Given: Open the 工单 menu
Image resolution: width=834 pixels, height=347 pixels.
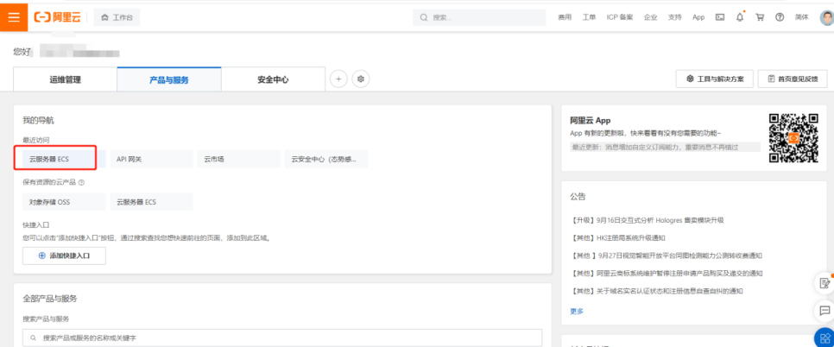Looking at the screenshot, I should [589, 17].
